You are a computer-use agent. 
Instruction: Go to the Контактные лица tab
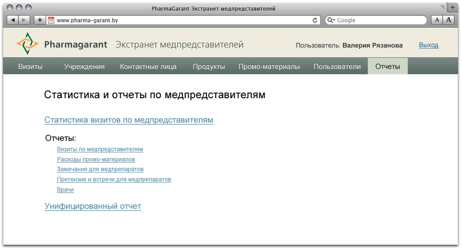click(148, 67)
